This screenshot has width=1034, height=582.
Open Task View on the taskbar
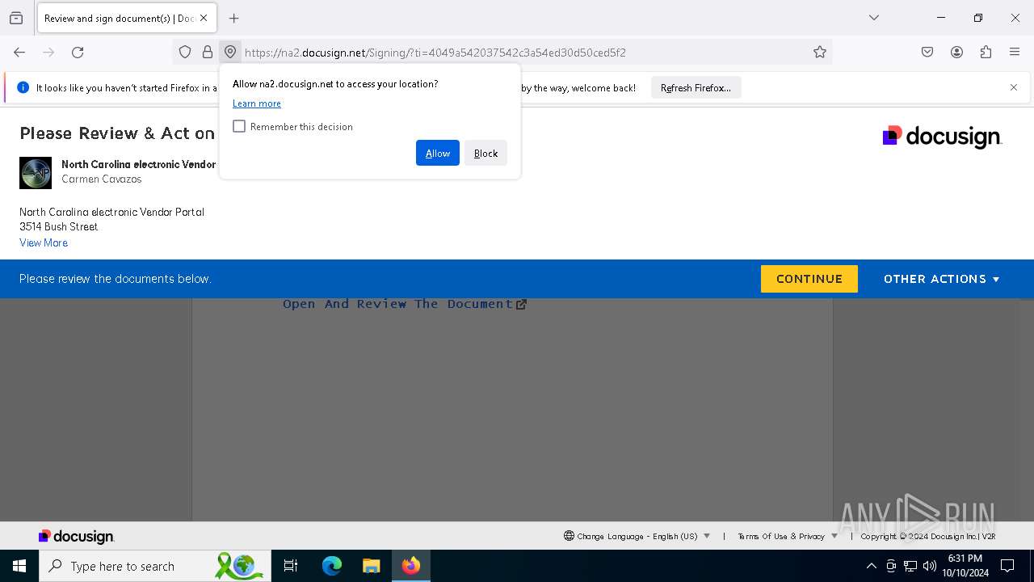click(x=291, y=566)
